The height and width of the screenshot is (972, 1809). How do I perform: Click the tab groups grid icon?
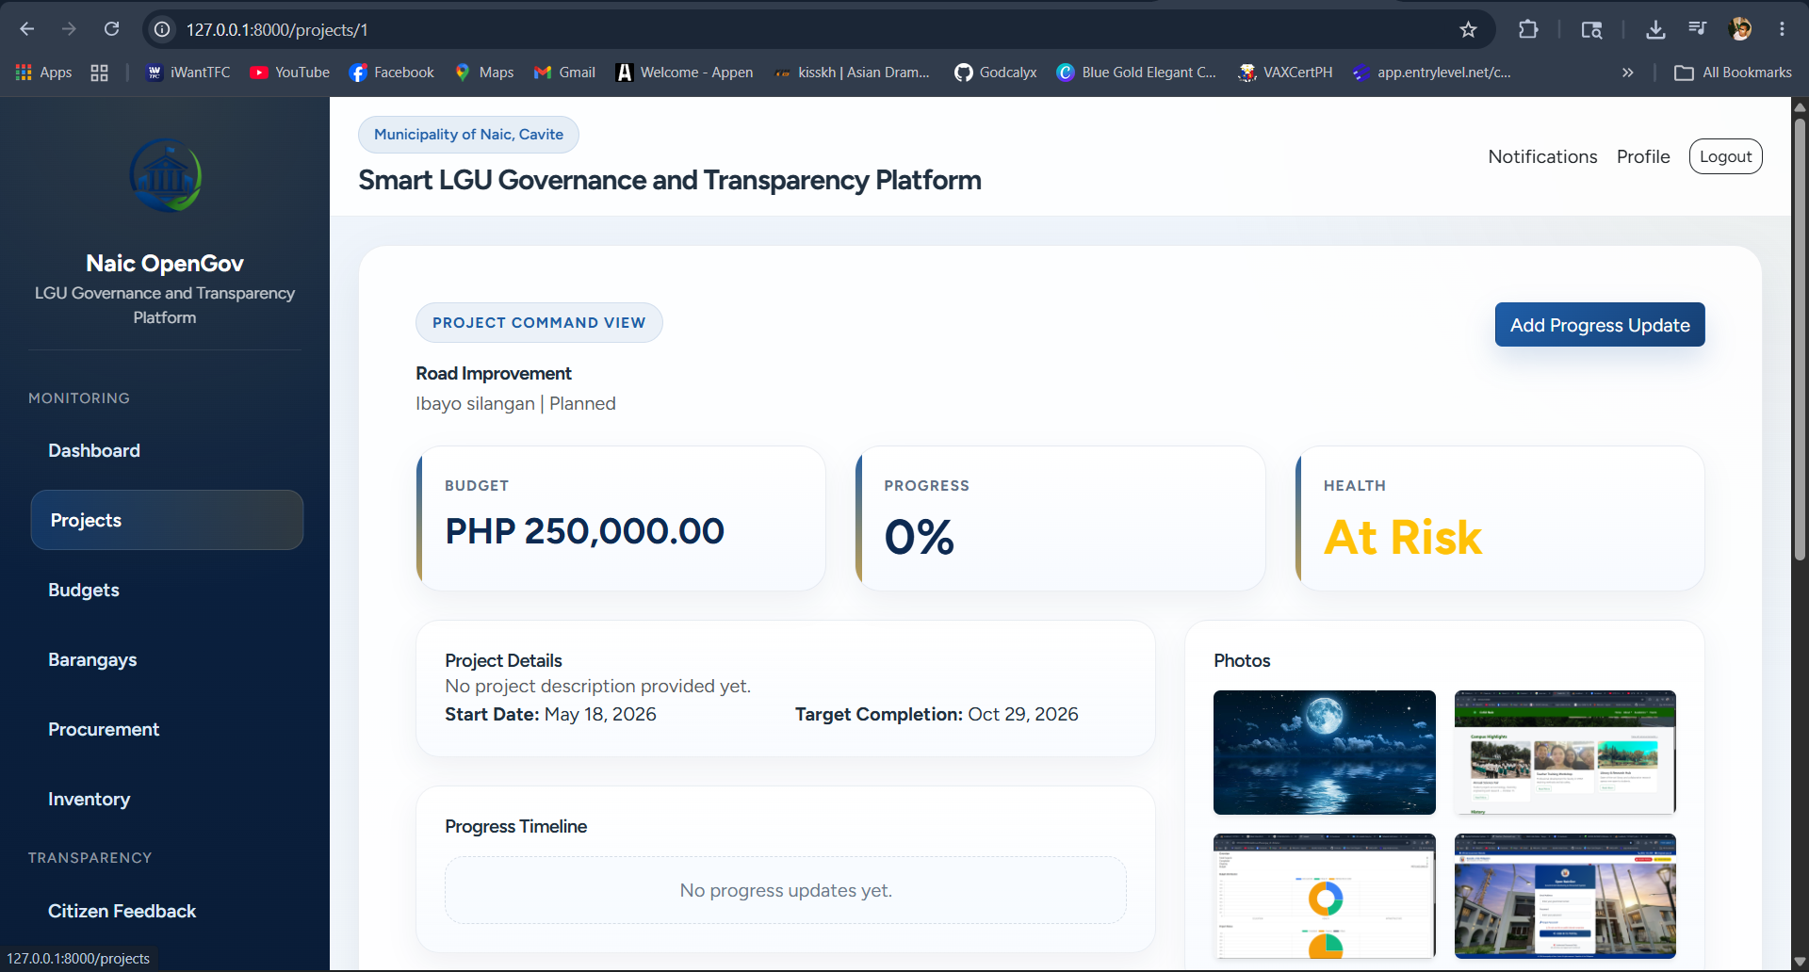pyautogui.click(x=99, y=73)
